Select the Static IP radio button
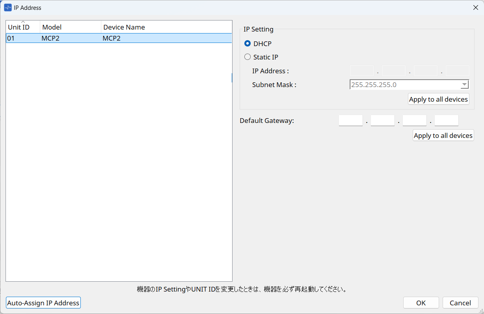 pyautogui.click(x=248, y=57)
